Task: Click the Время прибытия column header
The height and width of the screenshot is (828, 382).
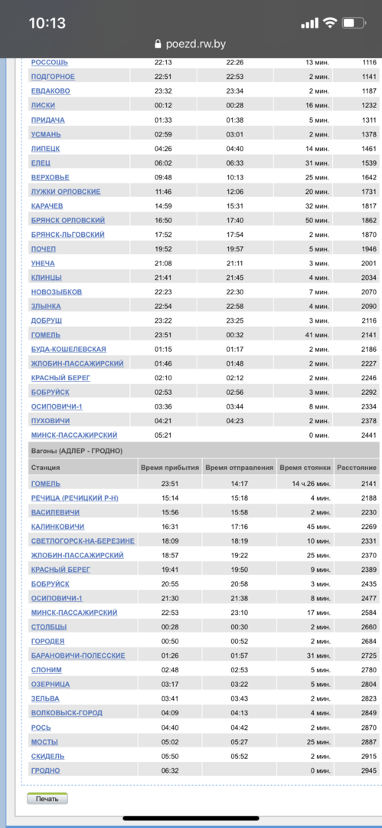Action: (169, 468)
